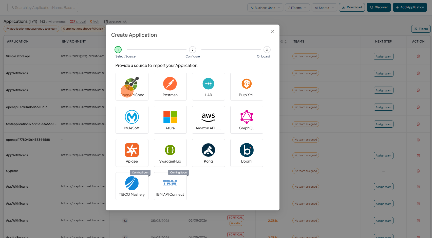This screenshot has width=432, height=238.
Task: Select the HAR source tile
Action: [x=208, y=87]
